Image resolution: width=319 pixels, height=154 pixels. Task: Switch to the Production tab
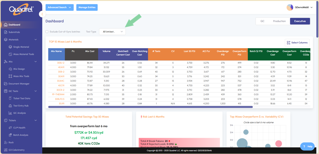coord(279,21)
